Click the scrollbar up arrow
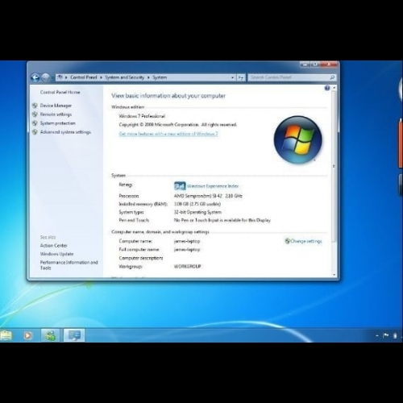Viewport: 403px width, 403px height. (334, 88)
